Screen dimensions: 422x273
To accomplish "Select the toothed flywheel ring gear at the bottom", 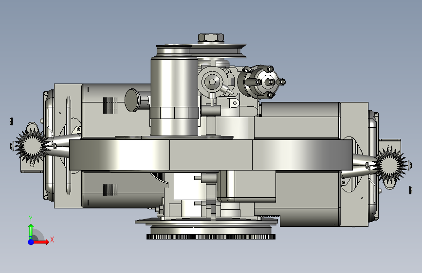I will coord(211,237).
